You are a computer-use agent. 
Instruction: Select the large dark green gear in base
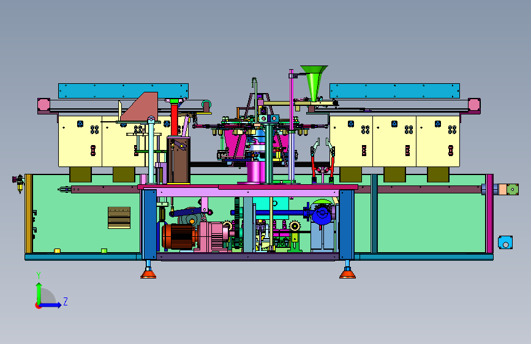[x=237, y=222]
